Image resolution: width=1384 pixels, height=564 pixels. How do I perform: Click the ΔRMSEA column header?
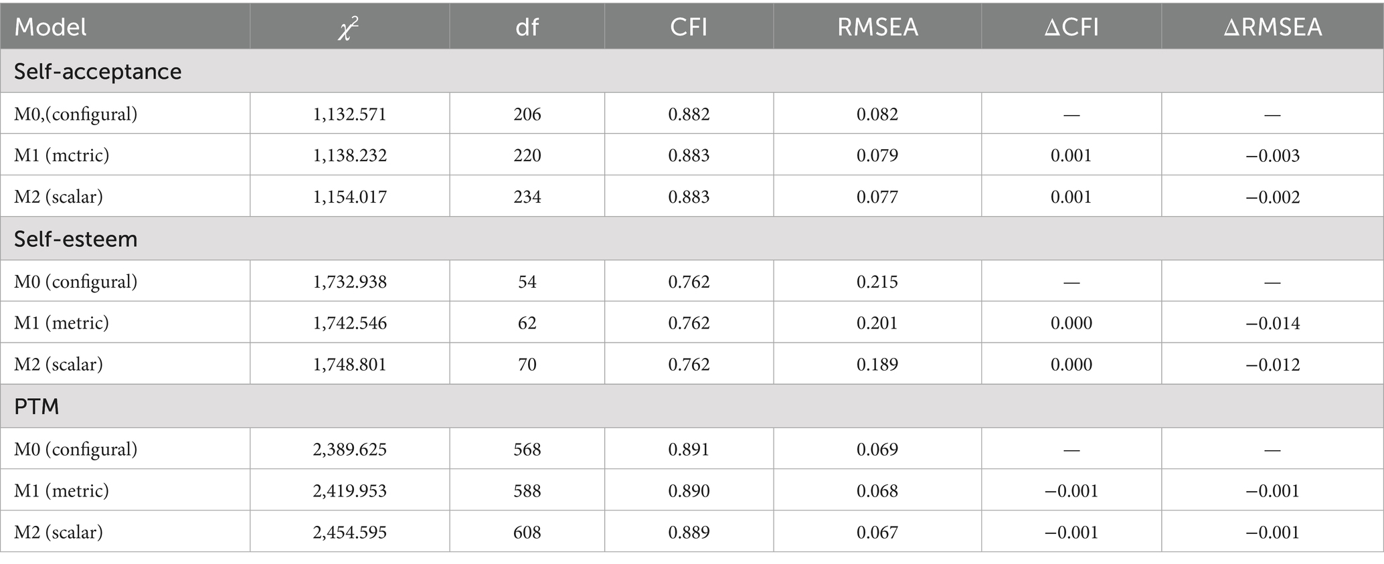coord(1272,27)
